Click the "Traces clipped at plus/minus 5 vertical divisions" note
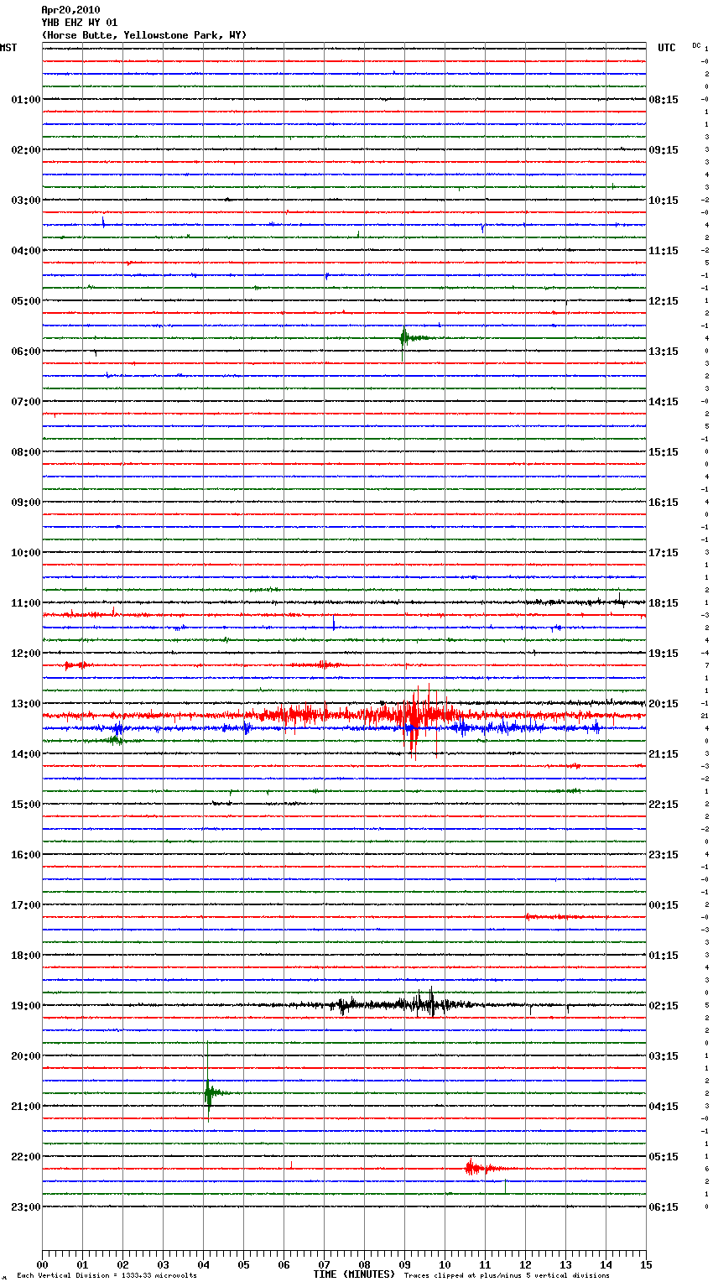Viewport: 713px width, 1287px height. pyautogui.click(x=507, y=1276)
